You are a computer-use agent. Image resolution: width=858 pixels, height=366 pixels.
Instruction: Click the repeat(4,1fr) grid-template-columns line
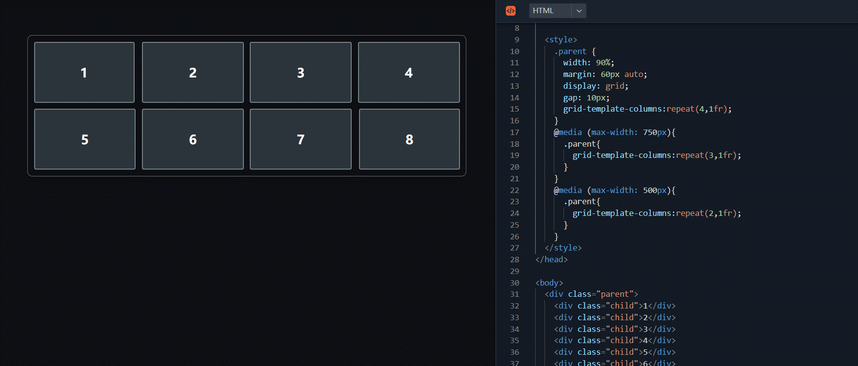[647, 109]
